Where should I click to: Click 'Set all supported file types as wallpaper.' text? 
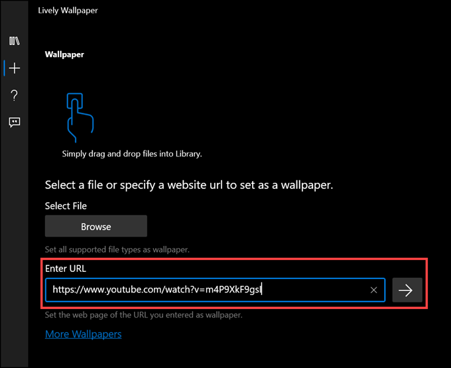pos(117,249)
